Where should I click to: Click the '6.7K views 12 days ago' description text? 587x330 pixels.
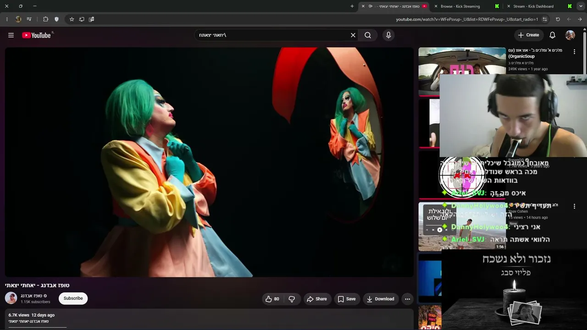31,315
